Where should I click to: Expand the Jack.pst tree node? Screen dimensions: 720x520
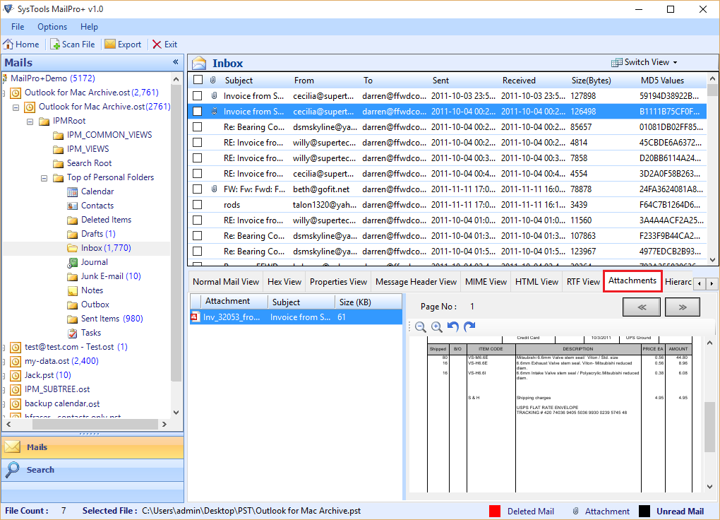(x=4, y=377)
